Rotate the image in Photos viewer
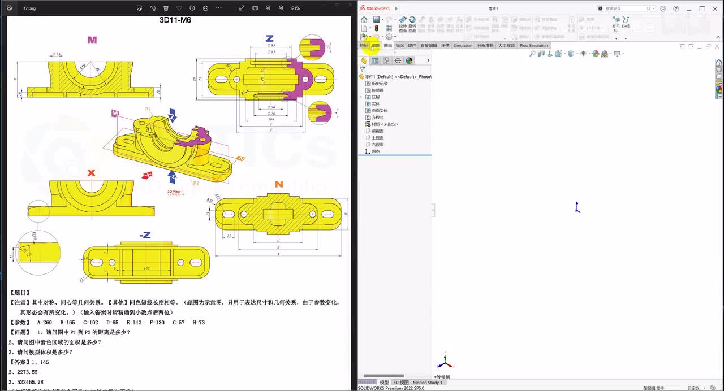This screenshot has height=391, width=724. [x=153, y=8]
